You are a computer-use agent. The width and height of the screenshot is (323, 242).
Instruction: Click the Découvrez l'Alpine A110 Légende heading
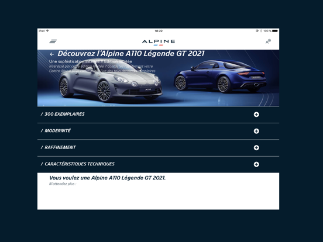coord(131,54)
